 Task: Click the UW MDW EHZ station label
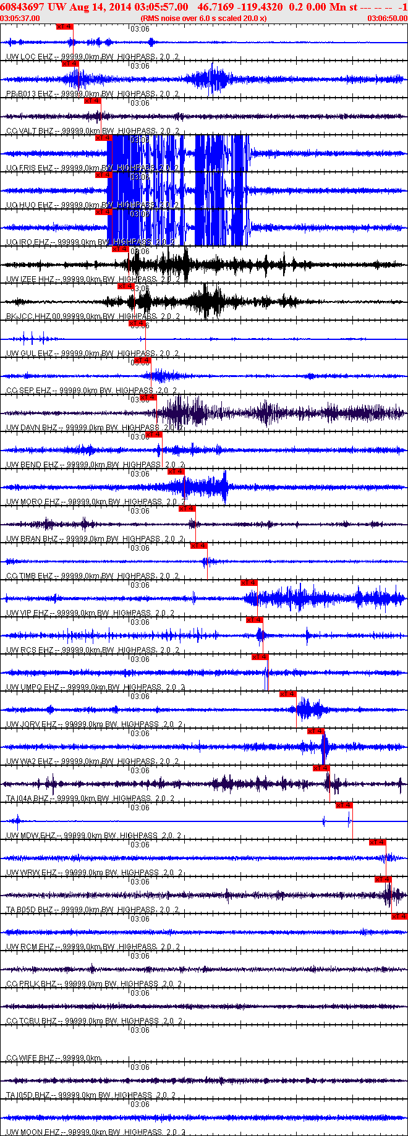pyautogui.click(x=31, y=836)
